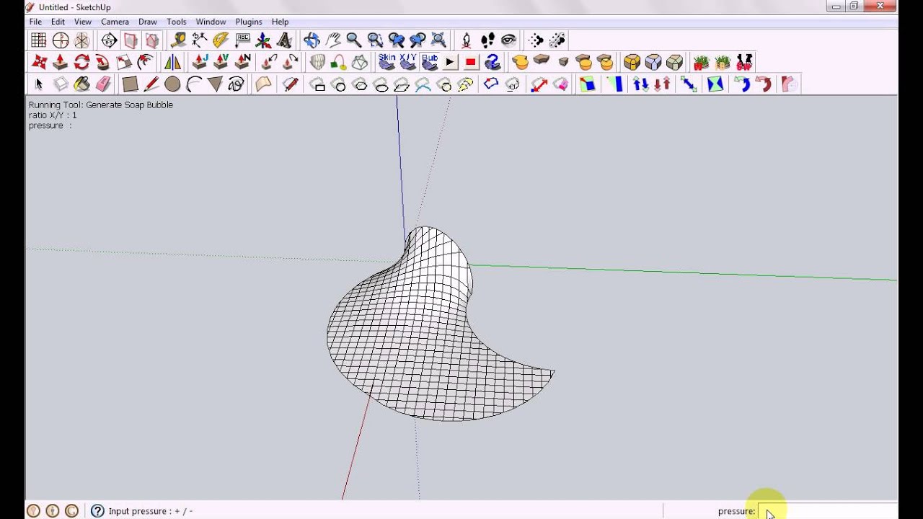Screen dimensions: 923x519
Task: Select the Polygon triangle tool
Action: click(x=215, y=84)
